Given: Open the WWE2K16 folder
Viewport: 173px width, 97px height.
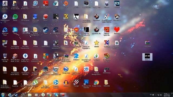Looking at the screenshot, I should [107, 83].
